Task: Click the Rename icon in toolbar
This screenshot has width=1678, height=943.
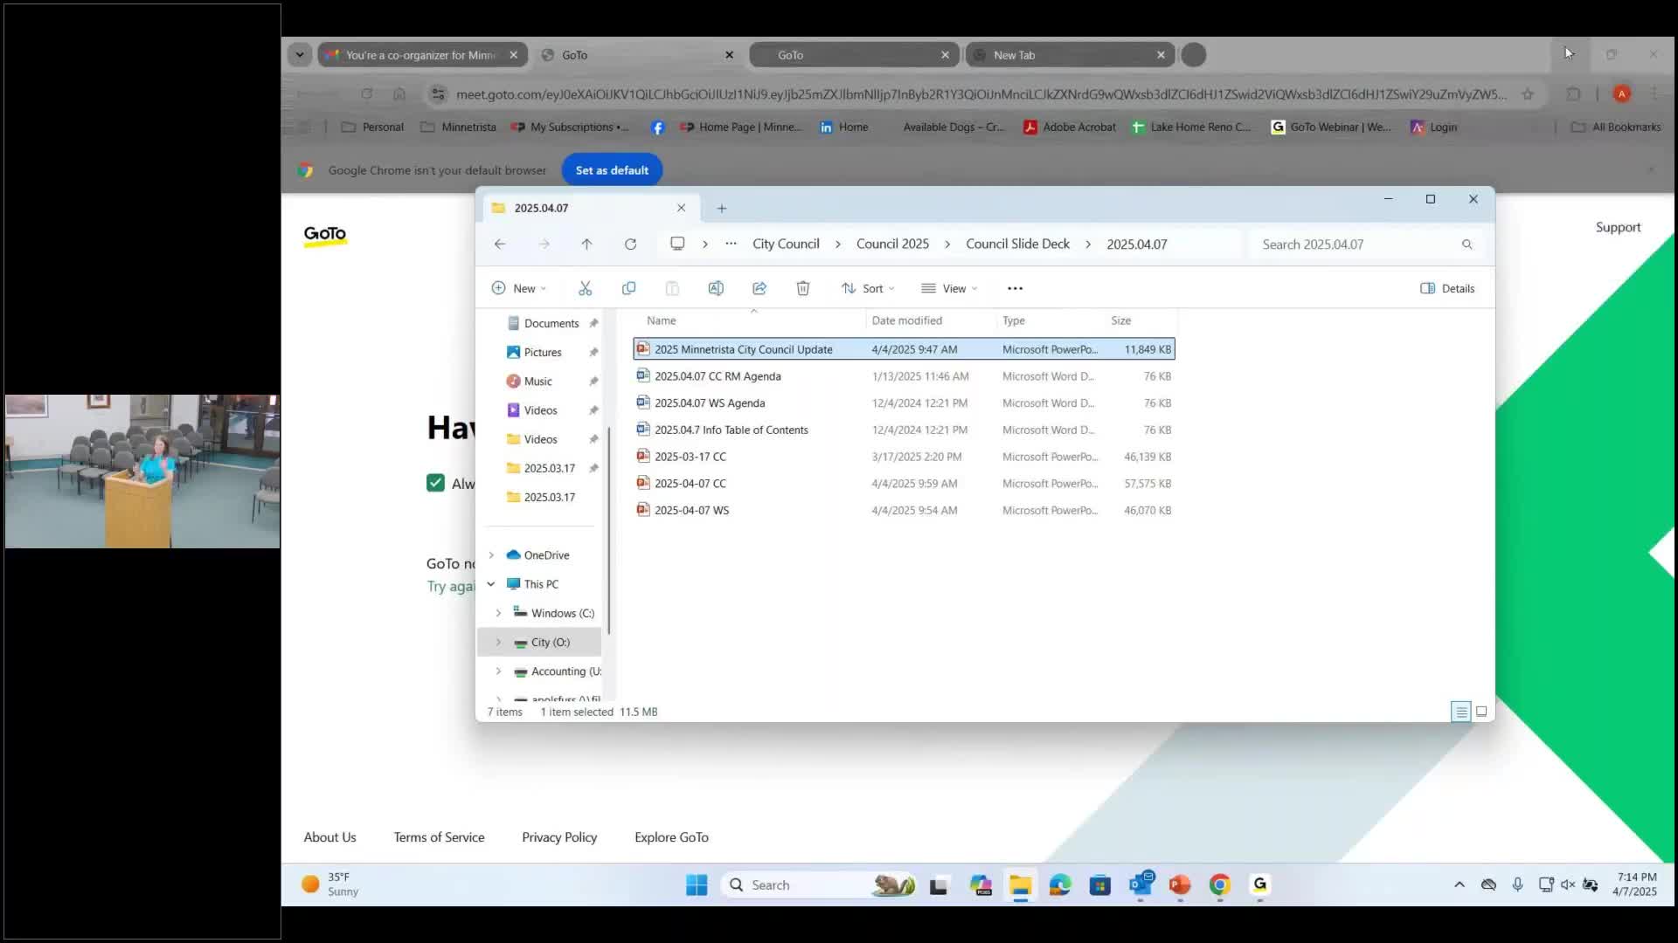Action: coord(716,288)
